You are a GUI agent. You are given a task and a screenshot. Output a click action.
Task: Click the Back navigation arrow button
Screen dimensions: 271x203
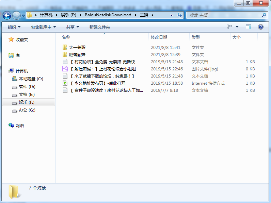7,15
